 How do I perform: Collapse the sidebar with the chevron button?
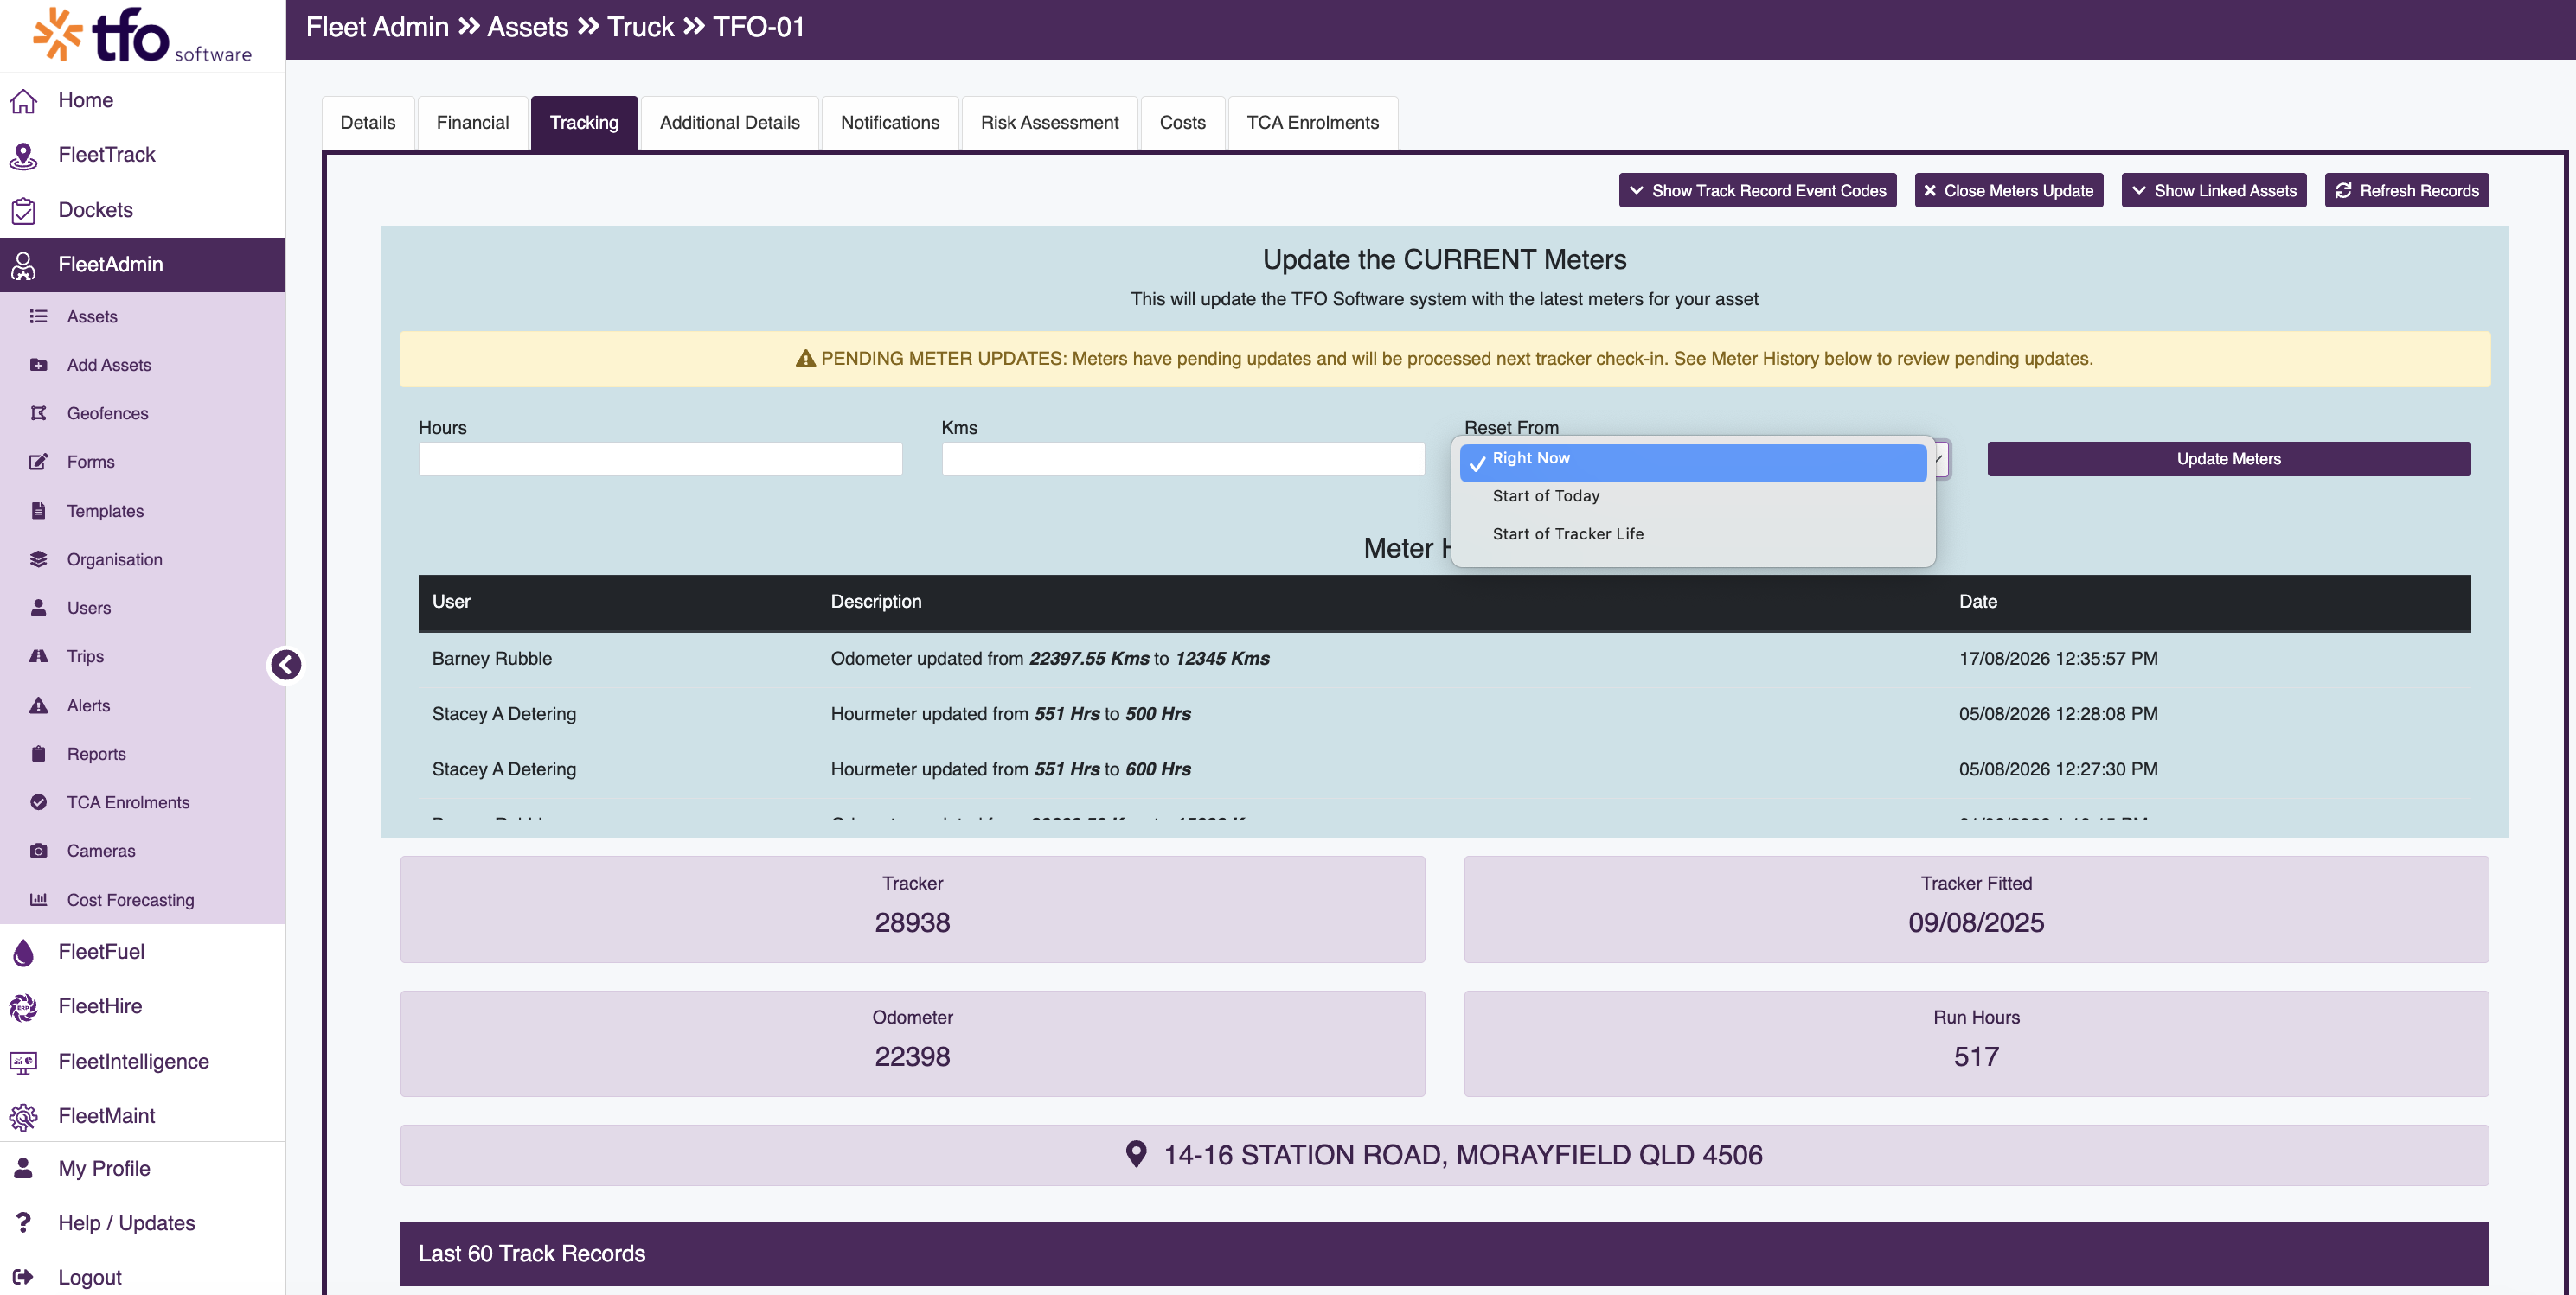point(286,665)
